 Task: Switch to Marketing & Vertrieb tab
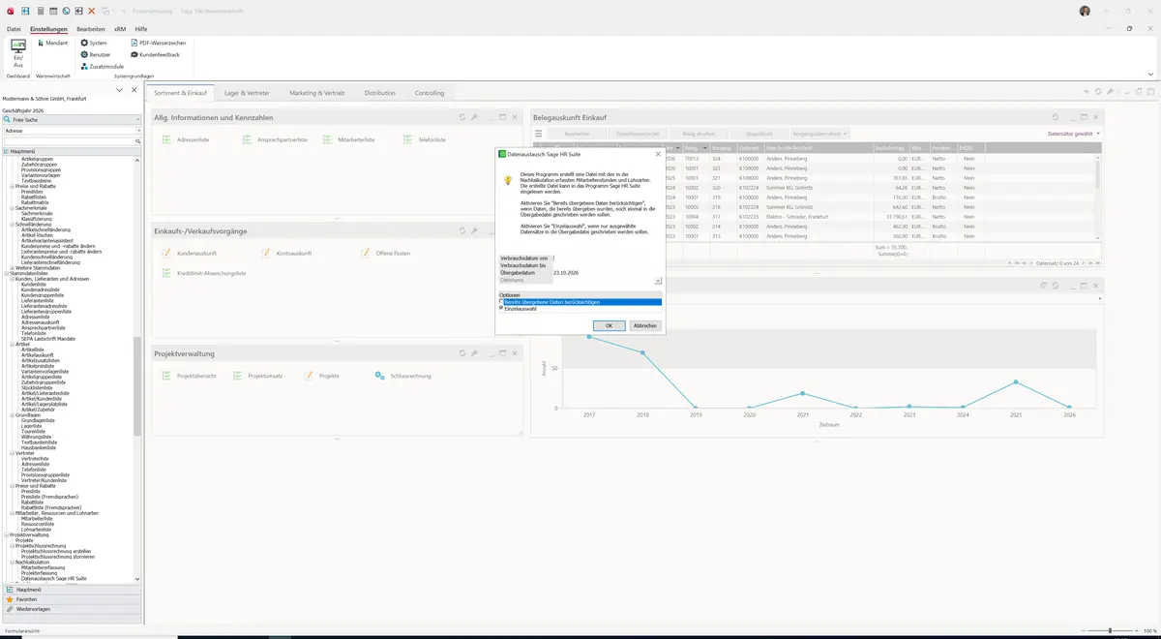click(317, 93)
